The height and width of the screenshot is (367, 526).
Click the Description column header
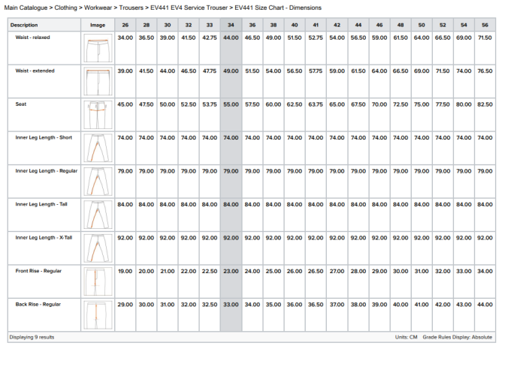(x=23, y=25)
